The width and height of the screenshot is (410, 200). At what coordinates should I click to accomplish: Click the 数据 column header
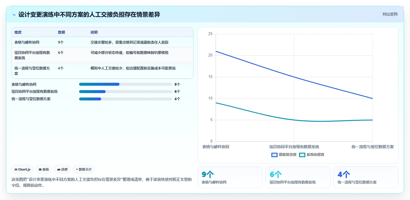[62, 32]
